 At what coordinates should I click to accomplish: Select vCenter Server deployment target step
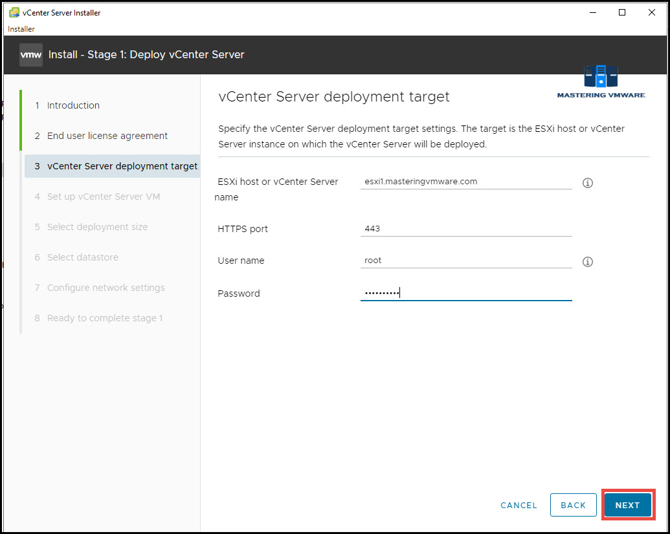(x=113, y=166)
